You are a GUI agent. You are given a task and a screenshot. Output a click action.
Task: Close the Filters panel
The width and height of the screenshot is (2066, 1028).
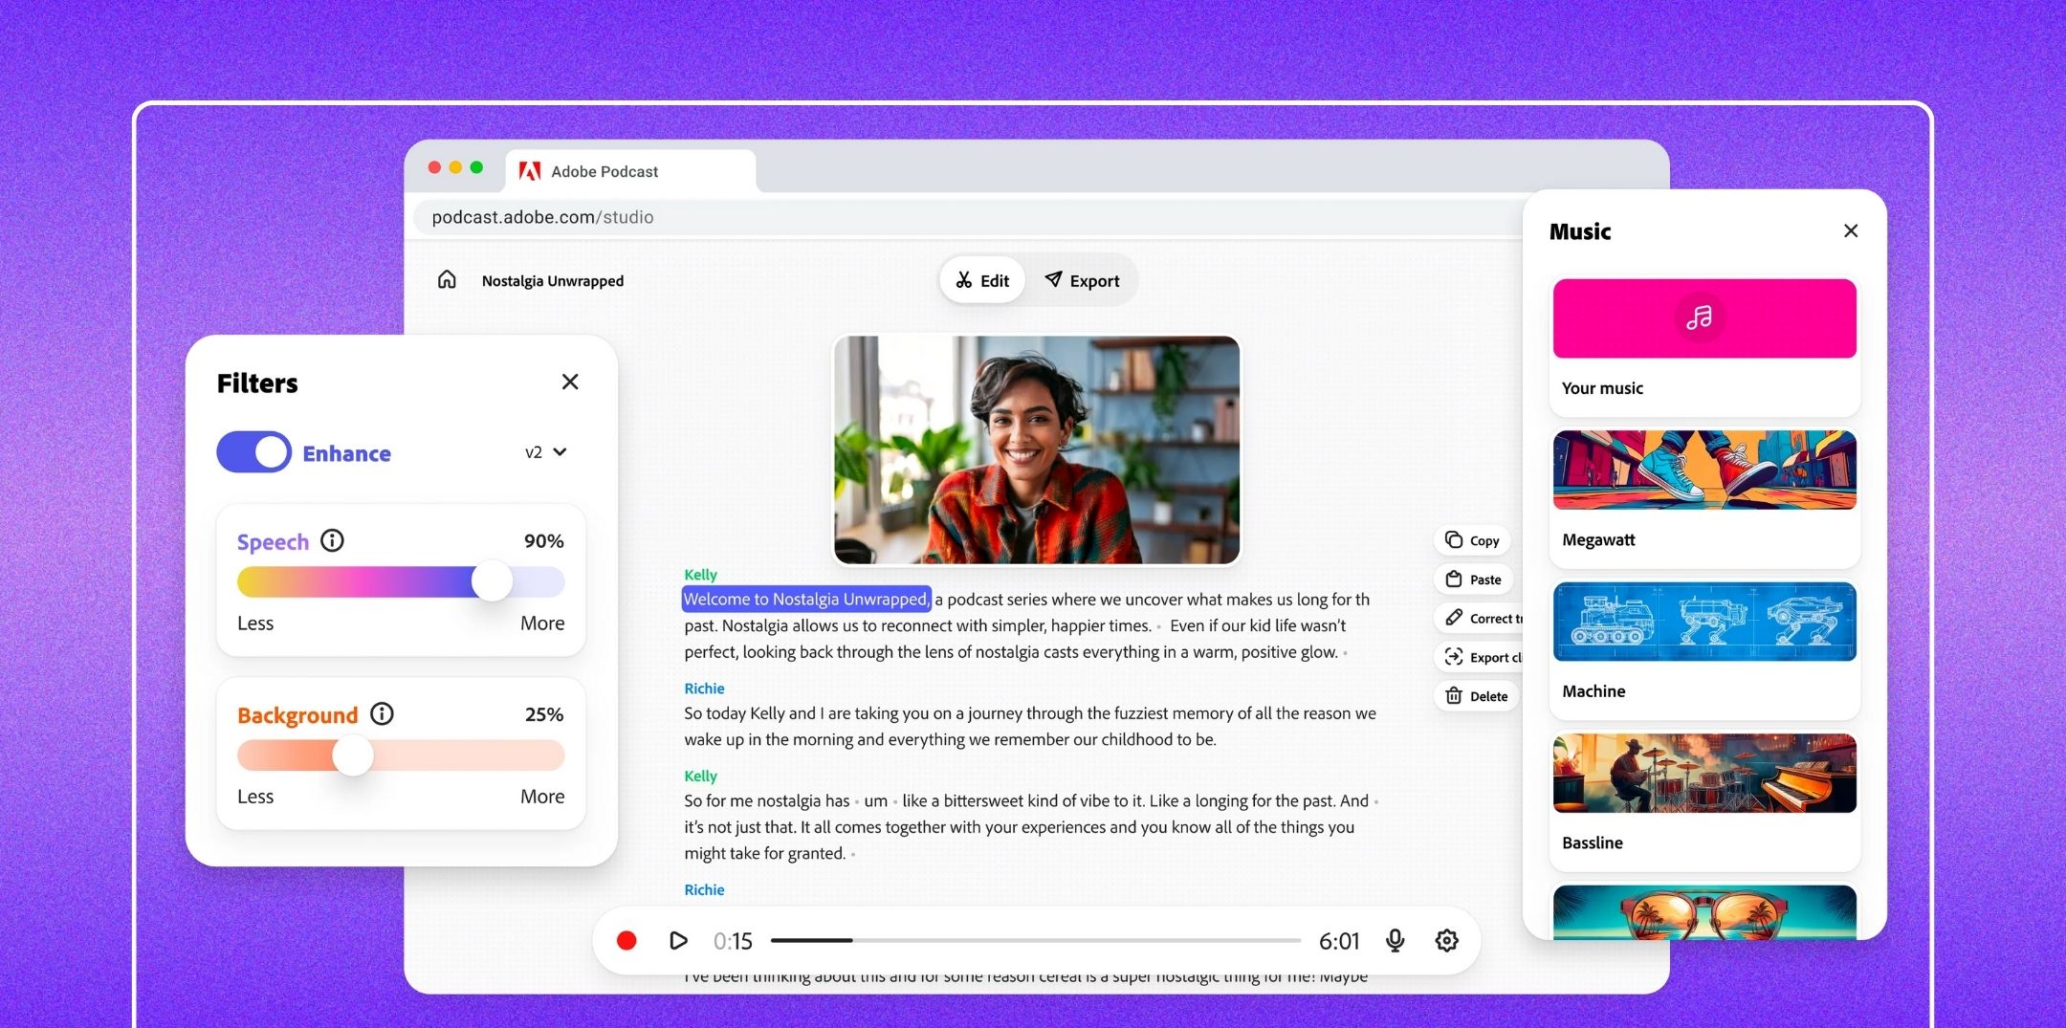[570, 382]
